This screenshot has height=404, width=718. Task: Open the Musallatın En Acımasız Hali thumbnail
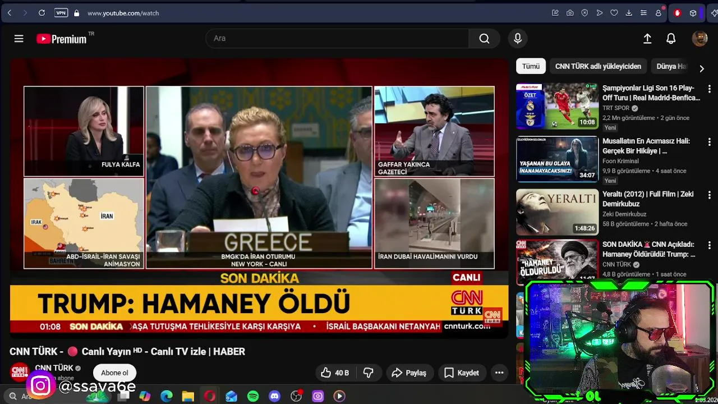557,159
